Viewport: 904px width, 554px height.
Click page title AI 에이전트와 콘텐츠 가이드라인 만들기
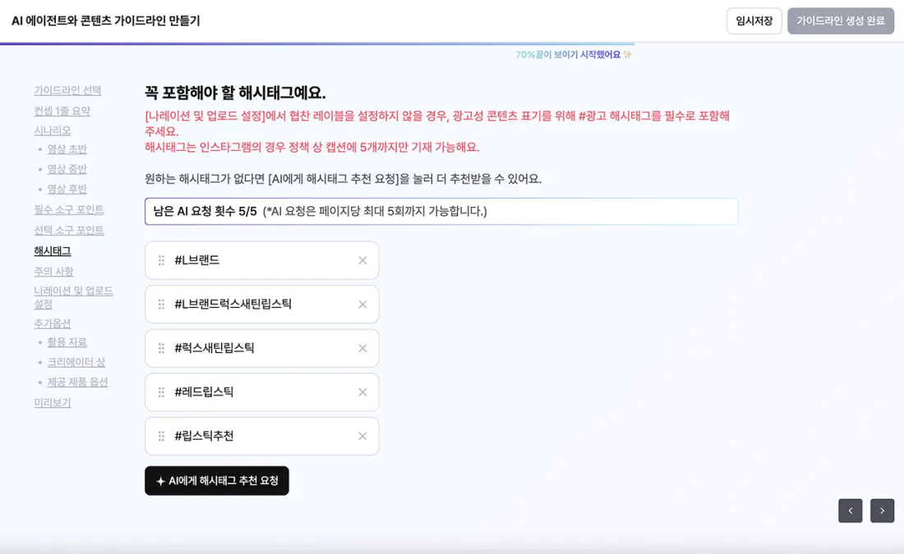(105, 21)
